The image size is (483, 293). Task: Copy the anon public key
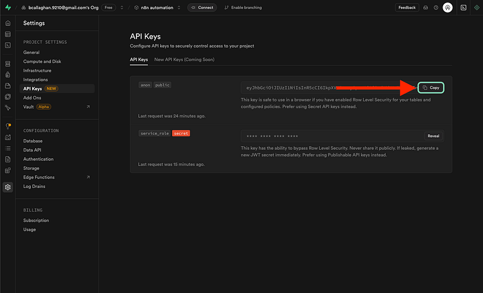pyautogui.click(x=431, y=88)
